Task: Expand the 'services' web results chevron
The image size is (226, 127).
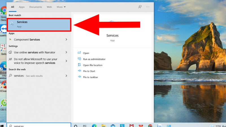Action: click(x=66, y=76)
